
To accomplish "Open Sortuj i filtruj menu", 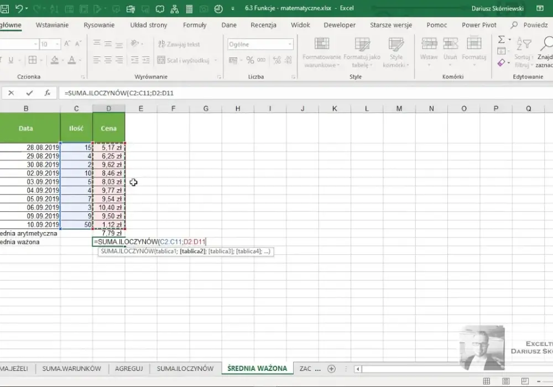I will point(523,52).
